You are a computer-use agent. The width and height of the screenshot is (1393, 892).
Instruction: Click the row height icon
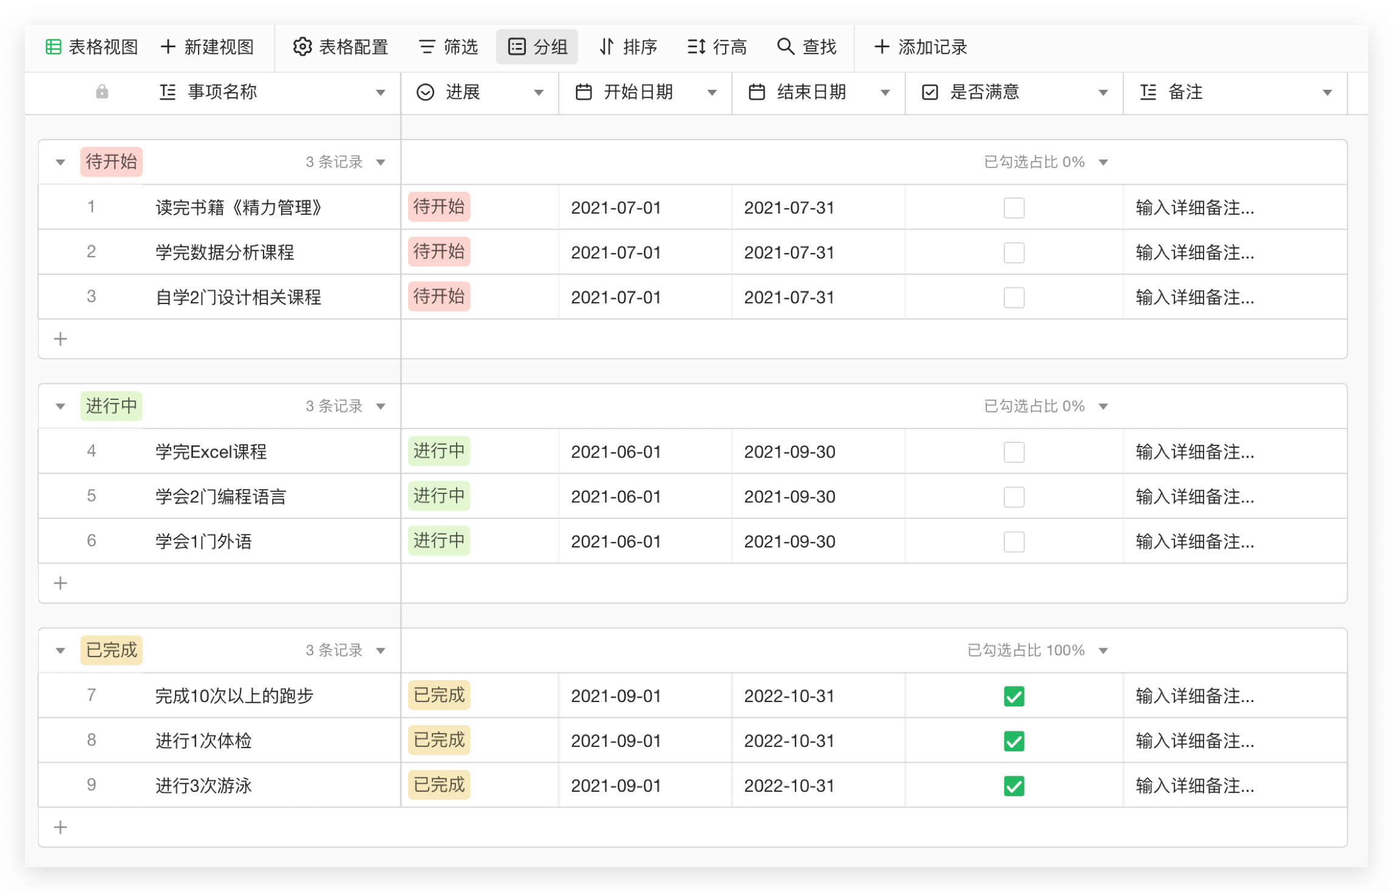[x=696, y=47]
